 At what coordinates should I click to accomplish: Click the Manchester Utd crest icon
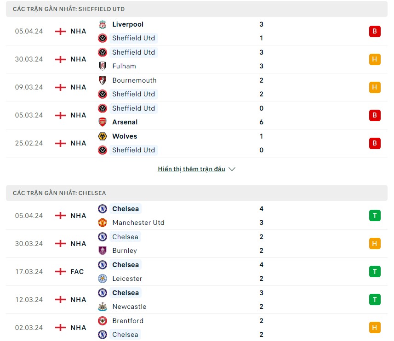pos(103,223)
